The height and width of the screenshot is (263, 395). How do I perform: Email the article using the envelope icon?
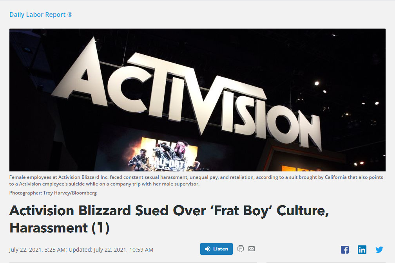[x=252, y=249]
